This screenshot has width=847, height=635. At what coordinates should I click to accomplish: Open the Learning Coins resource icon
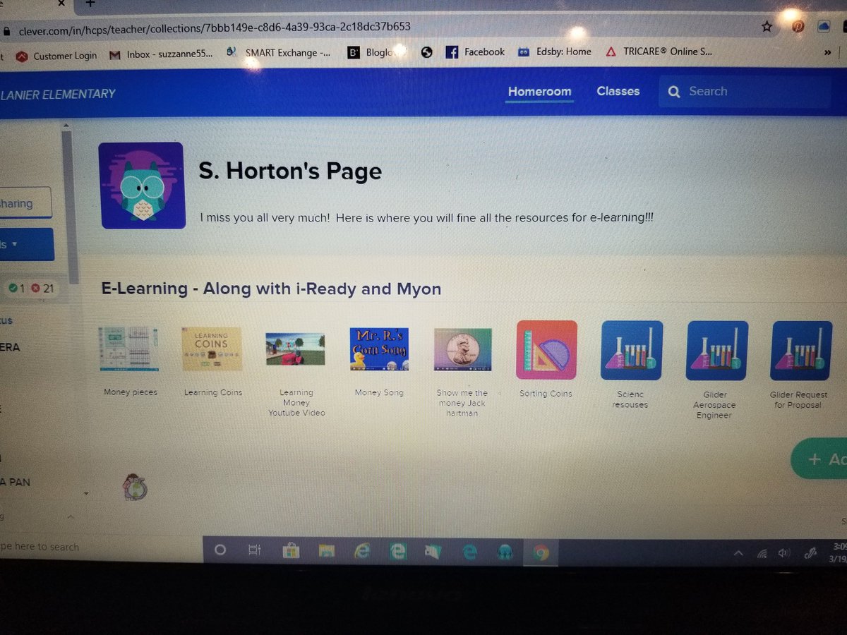211,349
